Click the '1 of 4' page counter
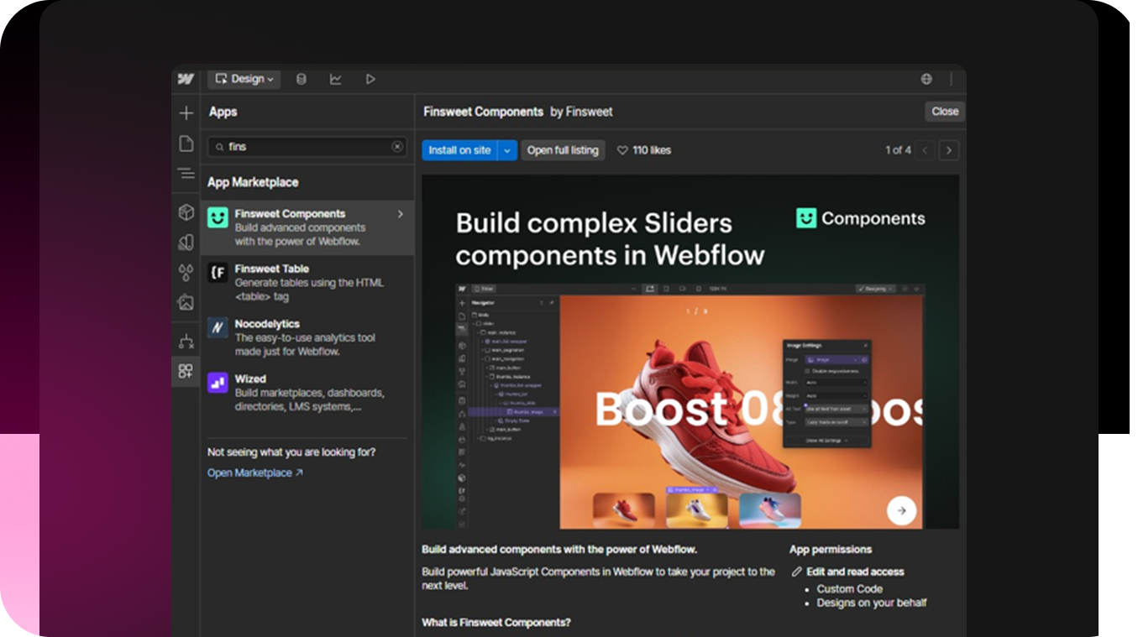The height and width of the screenshot is (637, 1138). (898, 150)
